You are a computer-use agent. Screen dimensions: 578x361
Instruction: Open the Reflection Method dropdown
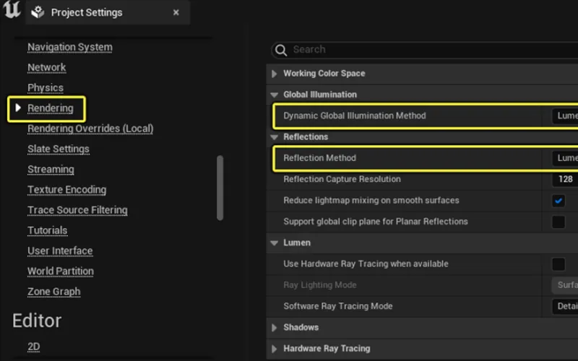click(x=564, y=158)
